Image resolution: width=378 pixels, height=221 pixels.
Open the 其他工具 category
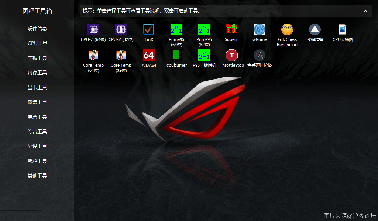click(37, 176)
